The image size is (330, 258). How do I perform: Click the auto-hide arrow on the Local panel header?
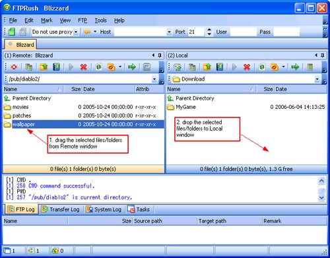pyautogui.click(x=316, y=55)
